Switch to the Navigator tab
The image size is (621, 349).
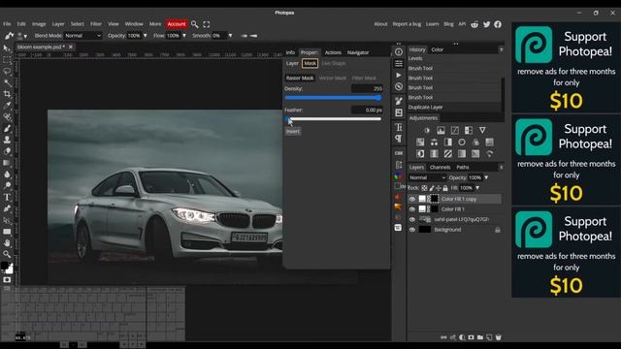click(358, 52)
